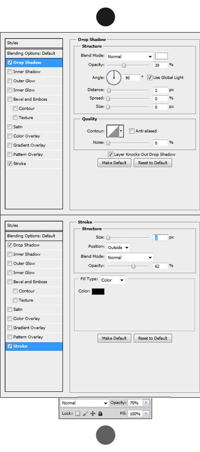Open Blending Options: Default in Stroke dialog
This screenshot has width=200, height=452.
click(x=34, y=236)
